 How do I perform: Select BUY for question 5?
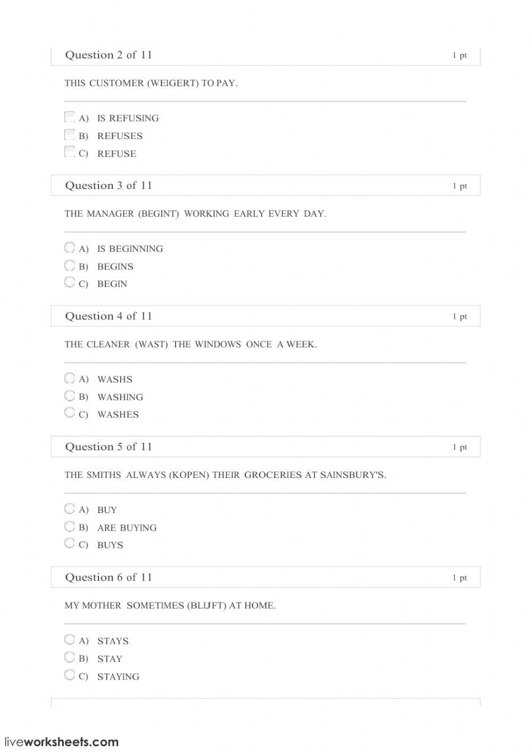pos(69,508)
